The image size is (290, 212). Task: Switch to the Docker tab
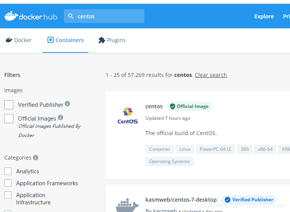point(19,40)
